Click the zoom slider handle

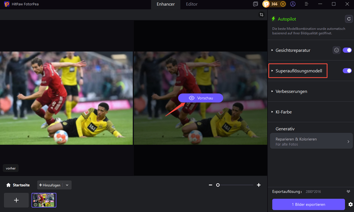(x=218, y=185)
